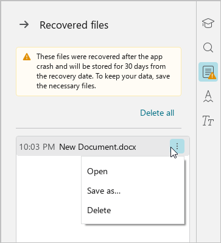
Task: Open the spell check panel icon
Action: [208, 96]
